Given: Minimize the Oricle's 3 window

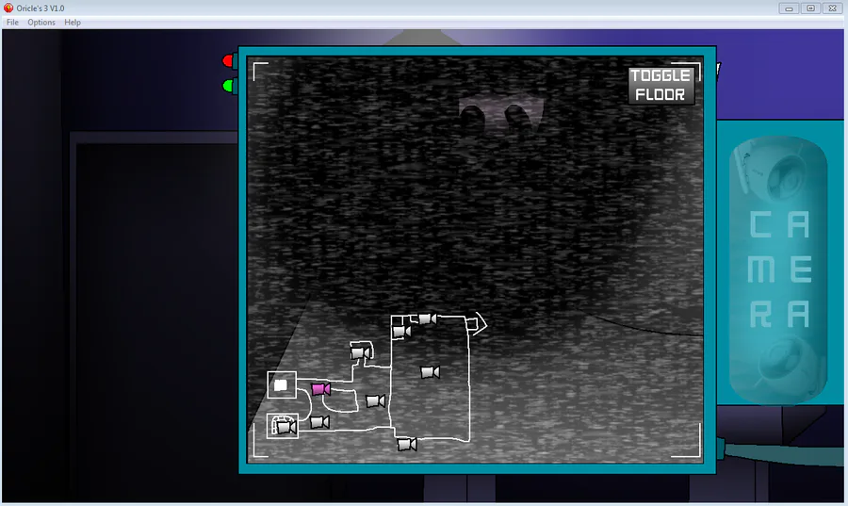Looking at the screenshot, I should 789,8.
